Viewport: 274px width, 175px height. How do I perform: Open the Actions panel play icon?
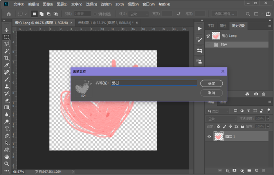tap(200, 29)
